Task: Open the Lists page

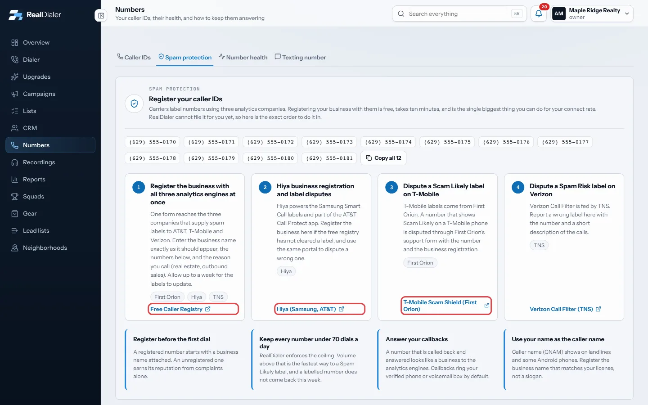Action: (50, 111)
